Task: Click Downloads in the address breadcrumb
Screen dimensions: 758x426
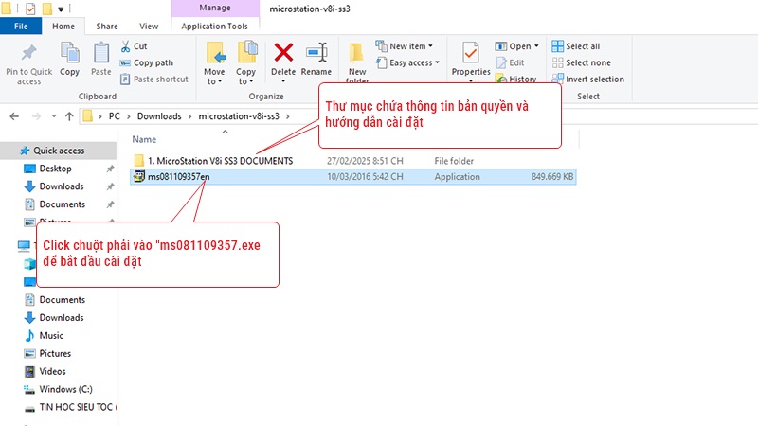Action: point(159,116)
